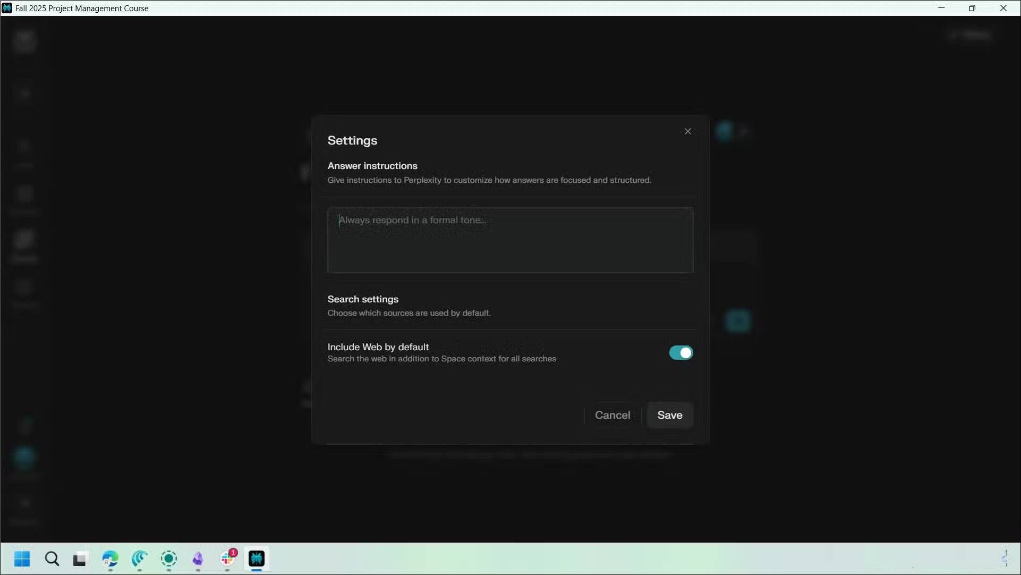
Task: Open Obsidian purple crystal taskbar icon
Action: click(198, 559)
